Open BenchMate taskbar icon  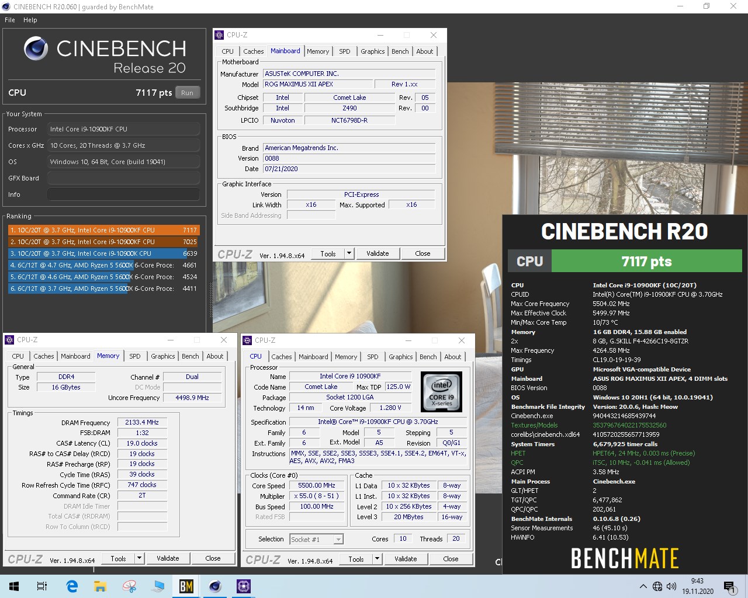pyautogui.click(x=186, y=586)
